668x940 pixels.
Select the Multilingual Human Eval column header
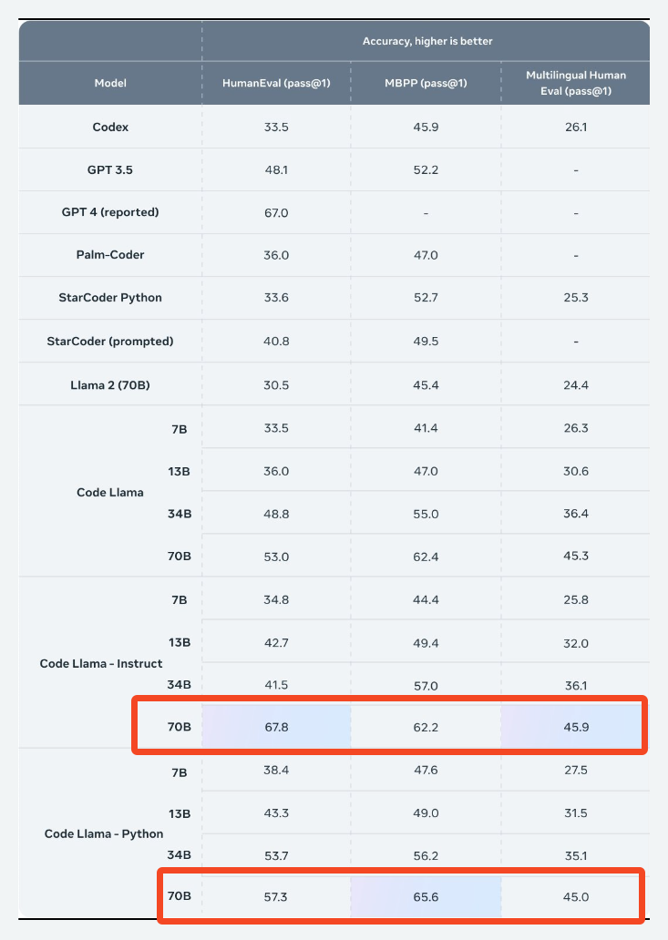click(x=576, y=83)
